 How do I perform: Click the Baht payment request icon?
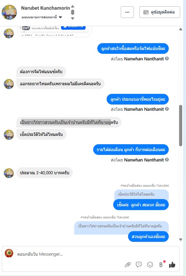pyautogui.click(x=161, y=264)
